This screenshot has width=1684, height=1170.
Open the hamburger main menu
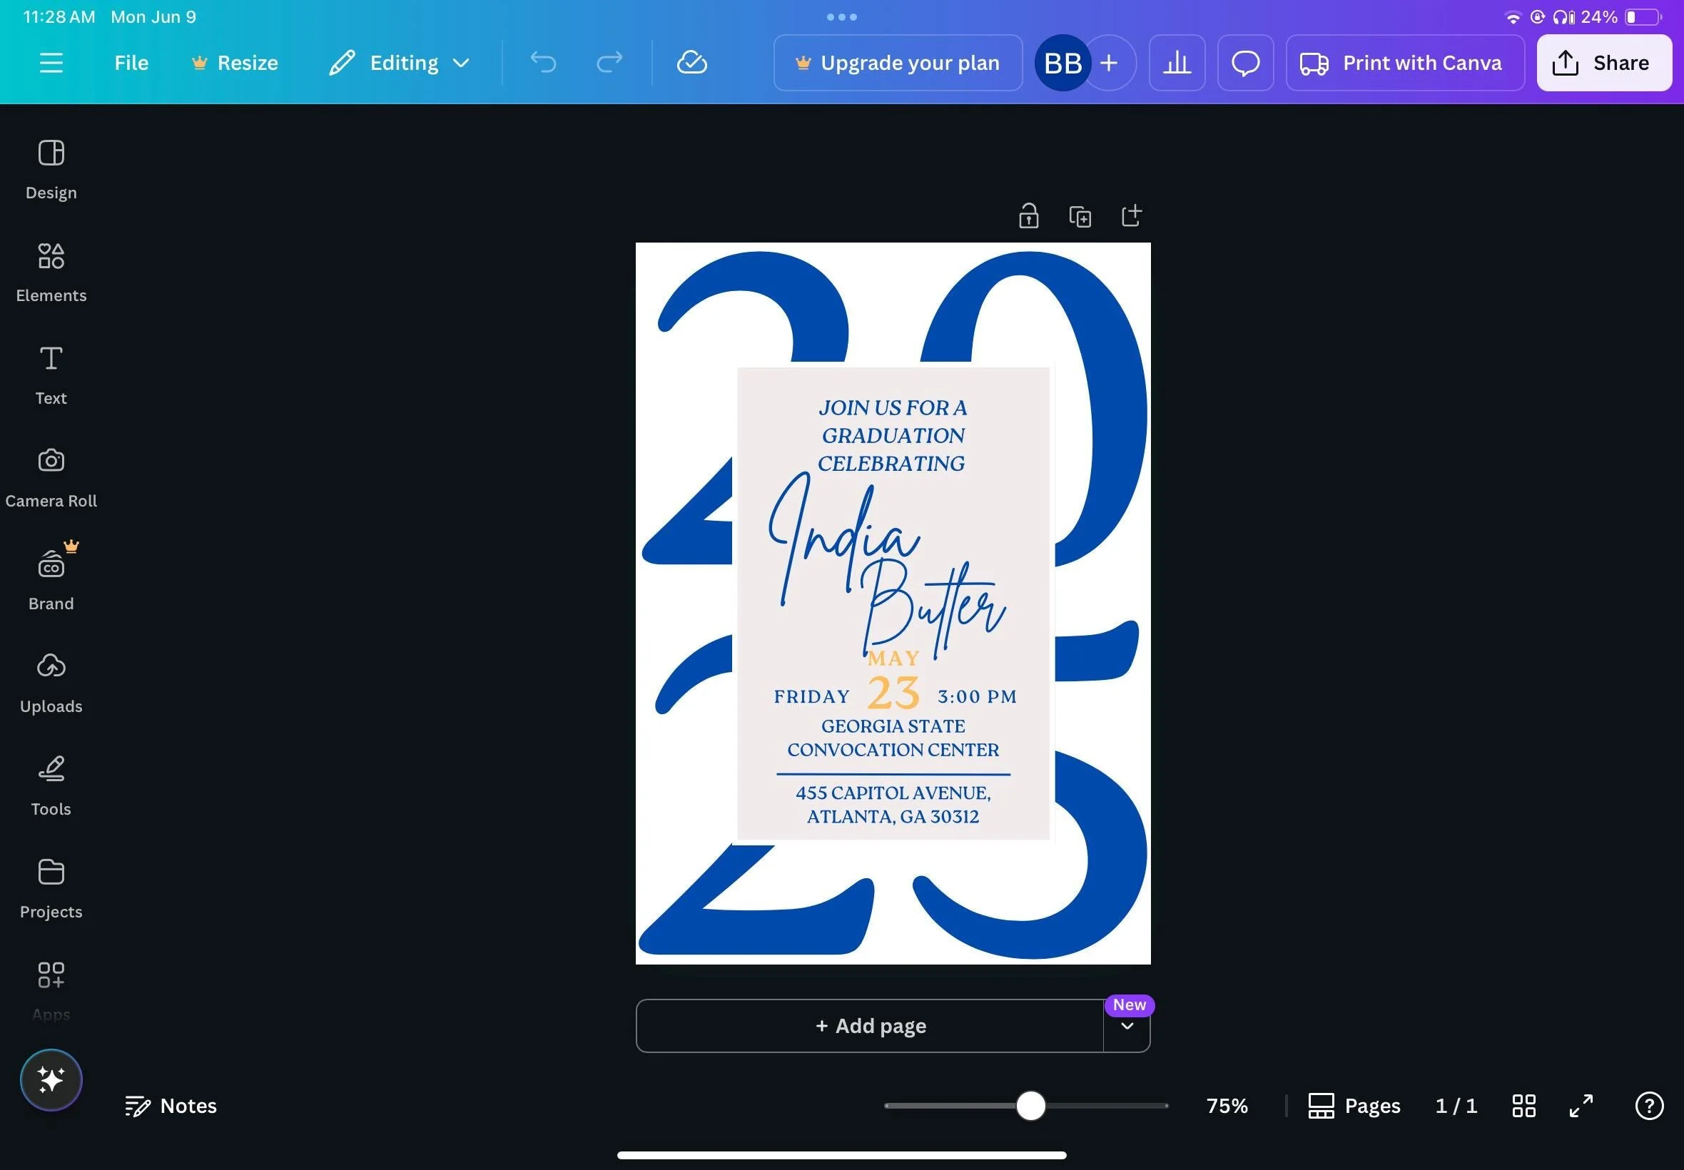[51, 63]
